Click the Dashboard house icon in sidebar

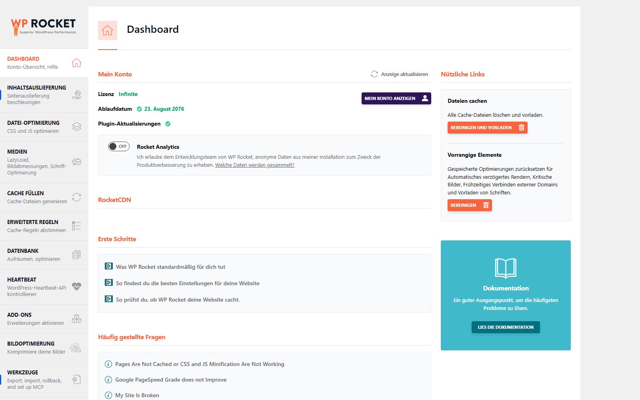point(76,63)
